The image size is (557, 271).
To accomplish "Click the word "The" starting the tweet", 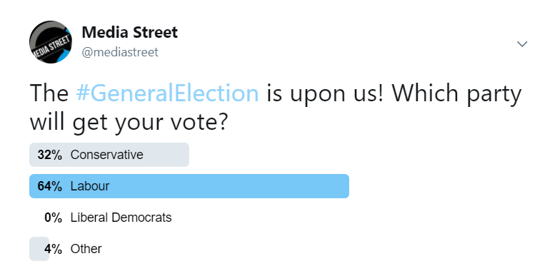I will click(49, 93).
